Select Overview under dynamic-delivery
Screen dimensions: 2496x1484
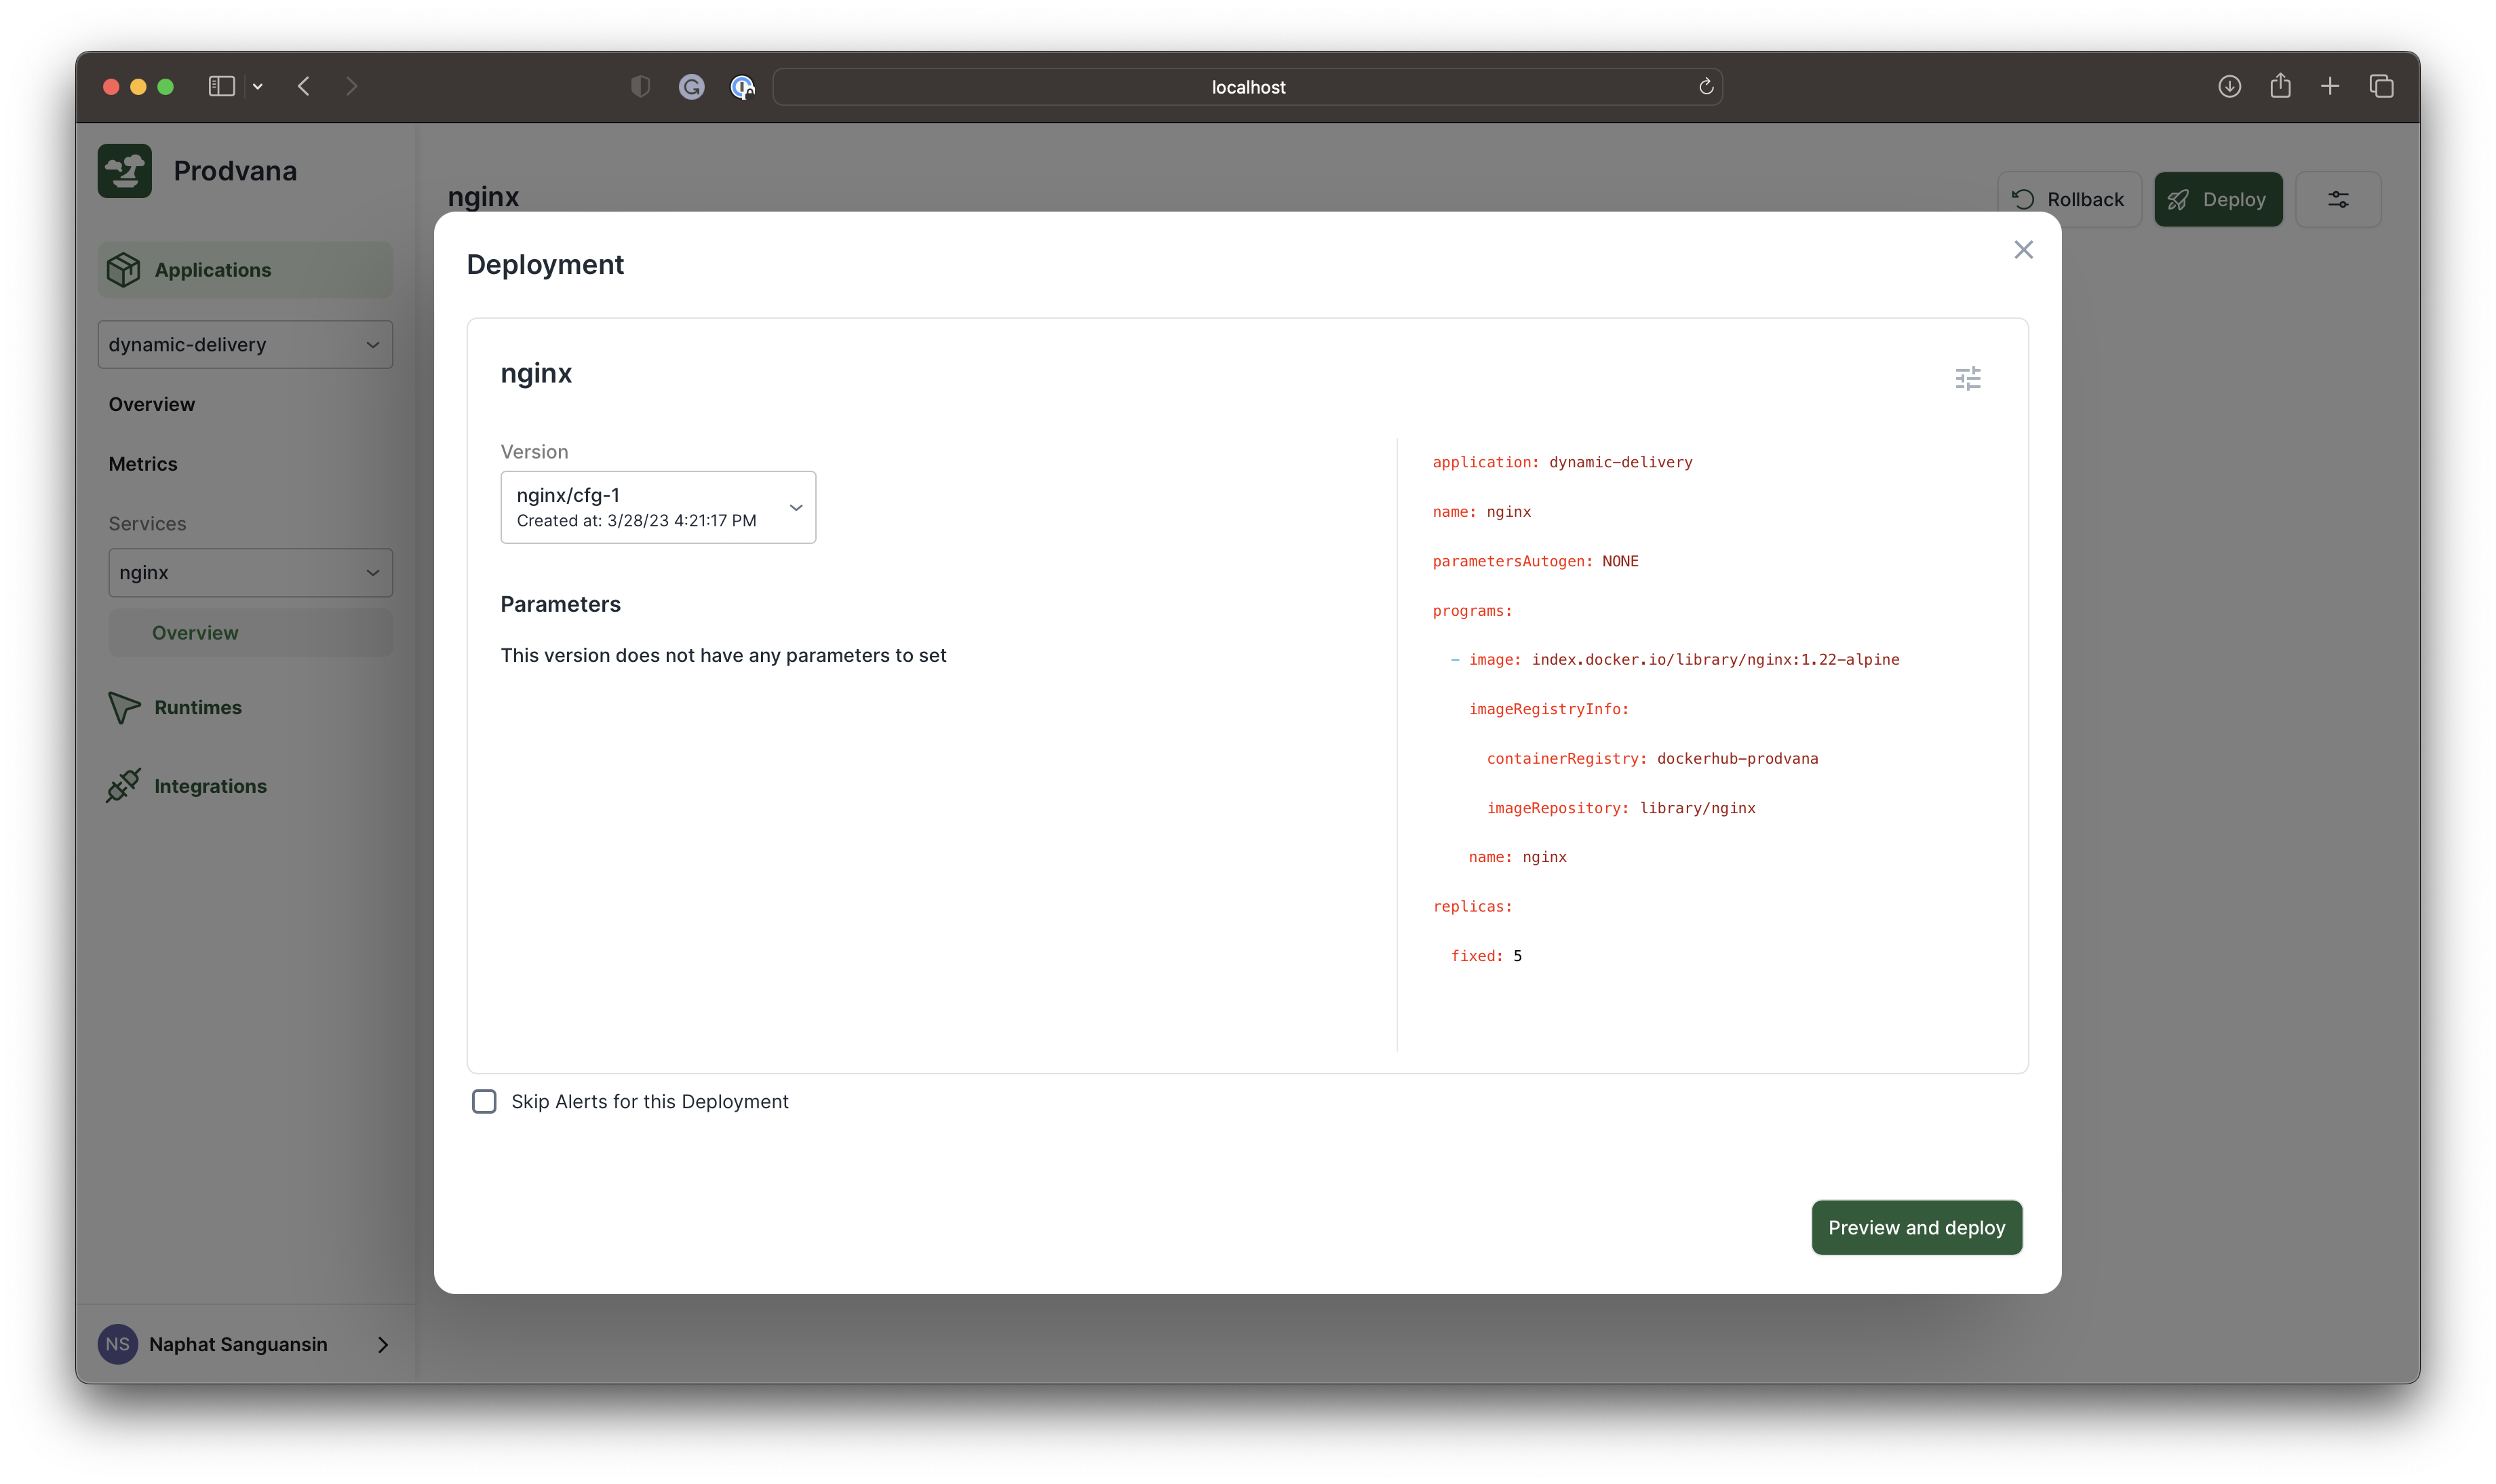[x=152, y=404]
